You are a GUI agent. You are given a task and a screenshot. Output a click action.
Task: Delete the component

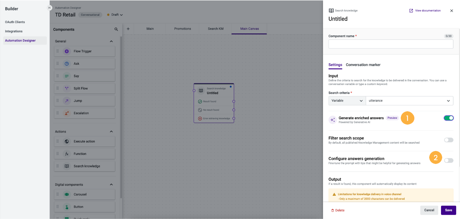point(338,210)
